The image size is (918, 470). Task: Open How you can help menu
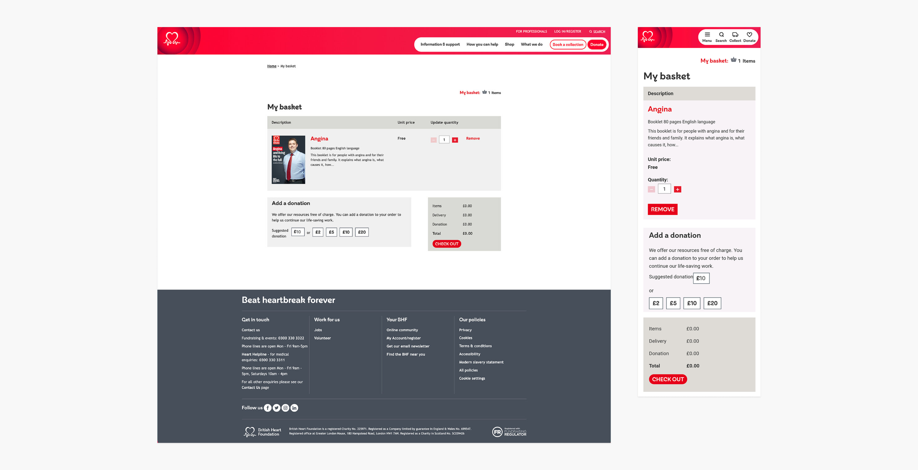(482, 44)
